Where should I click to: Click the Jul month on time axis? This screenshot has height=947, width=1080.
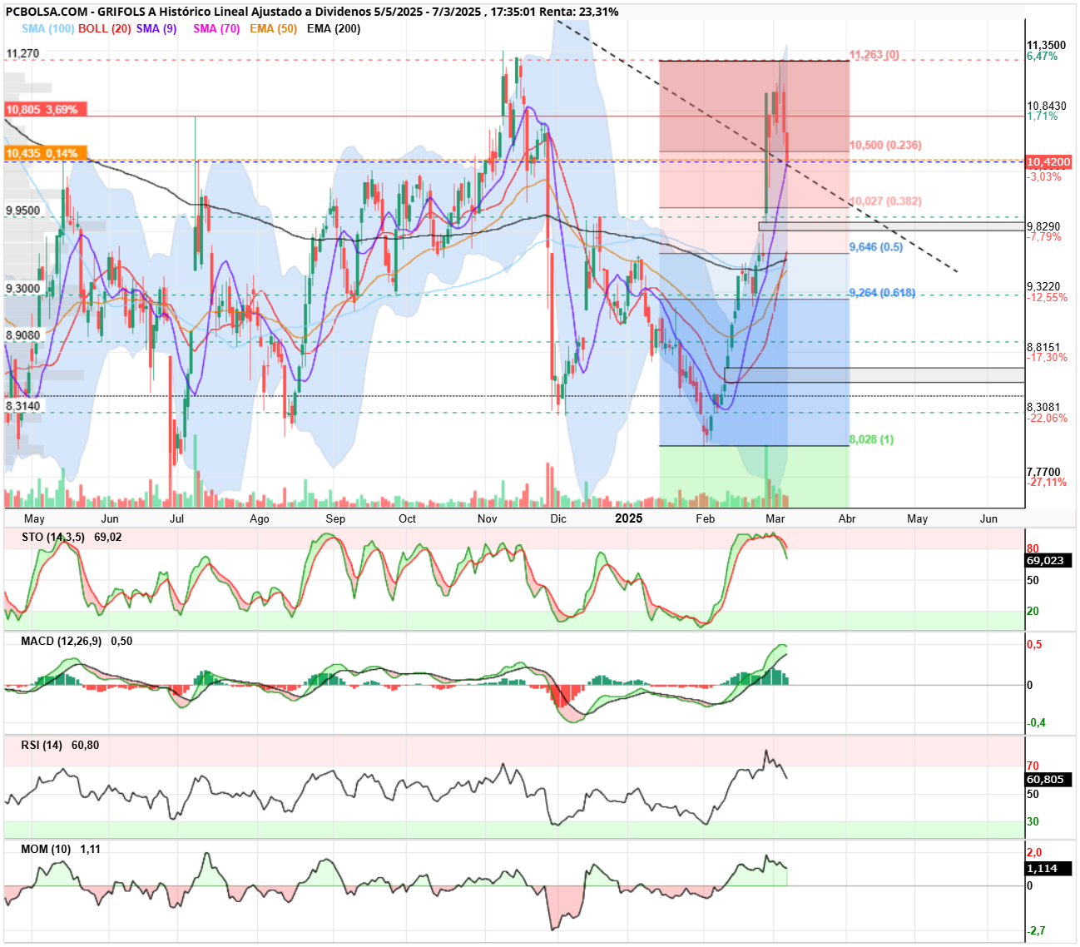[176, 518]
